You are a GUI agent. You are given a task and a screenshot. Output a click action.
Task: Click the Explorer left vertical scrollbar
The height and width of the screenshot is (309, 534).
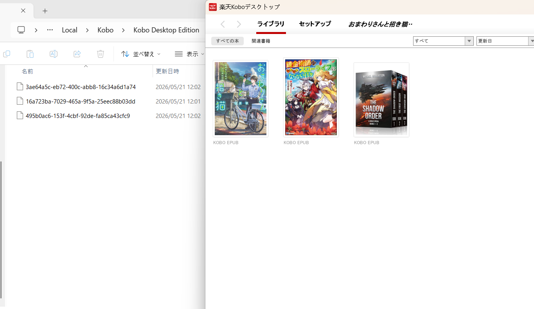(x=1, y=230)
